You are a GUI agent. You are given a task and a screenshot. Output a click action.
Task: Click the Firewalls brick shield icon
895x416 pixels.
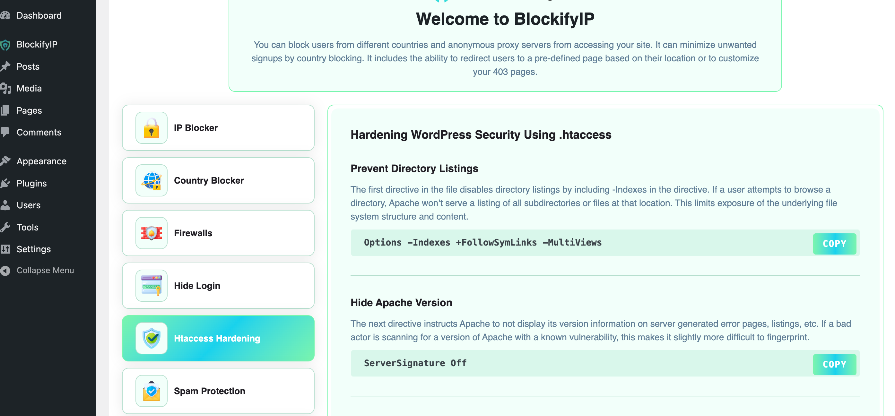152,233
